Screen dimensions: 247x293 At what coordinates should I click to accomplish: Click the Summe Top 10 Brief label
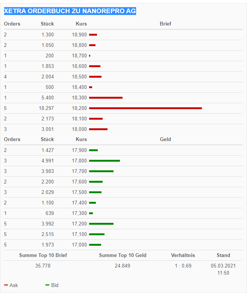point(43,255)
